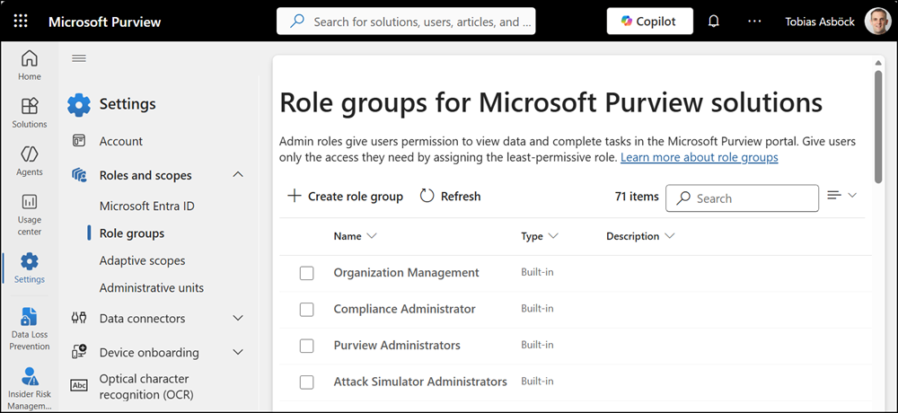Sort by the Type column
898x413 pixels.
point(540,236)
